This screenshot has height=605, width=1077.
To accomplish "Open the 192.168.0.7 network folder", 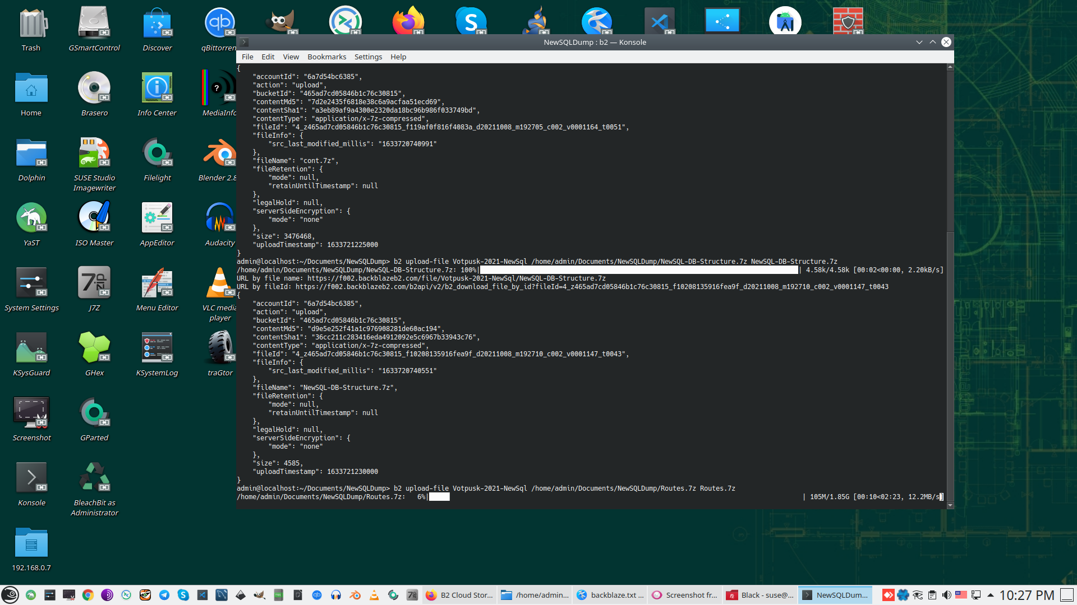I will pos(31,544).
